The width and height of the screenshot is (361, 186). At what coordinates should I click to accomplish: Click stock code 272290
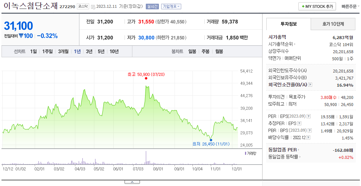(67, 7)
